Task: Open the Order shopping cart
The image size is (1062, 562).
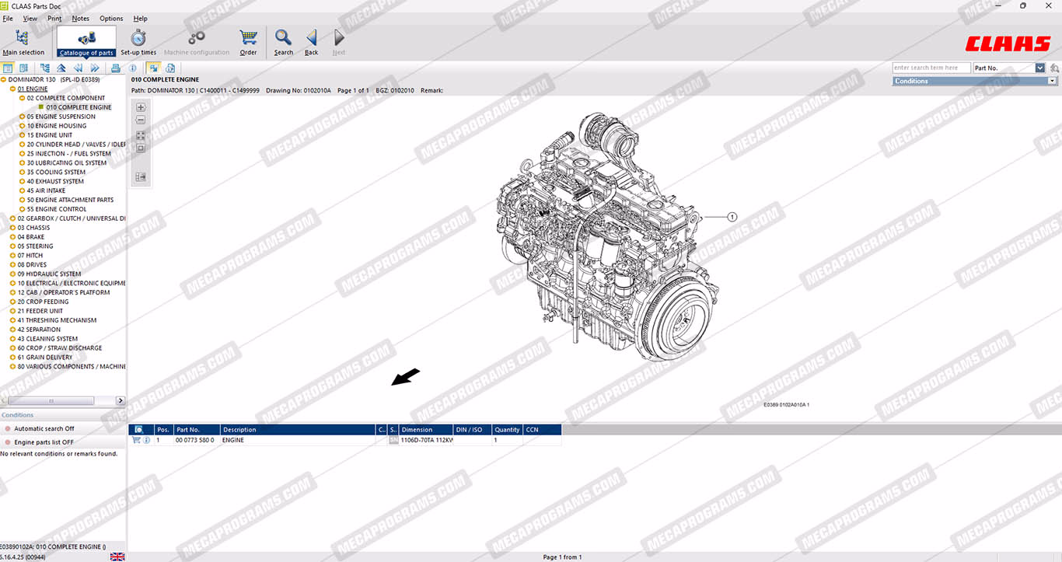Action: tap(248, 41)
